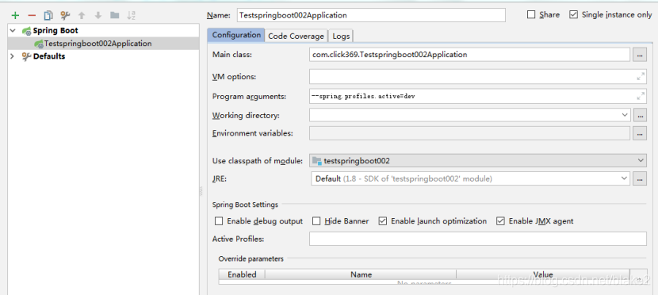Screen dimensions: 658x295
Task: Remove configuration with red minus icon
Action: coord(32,16)
